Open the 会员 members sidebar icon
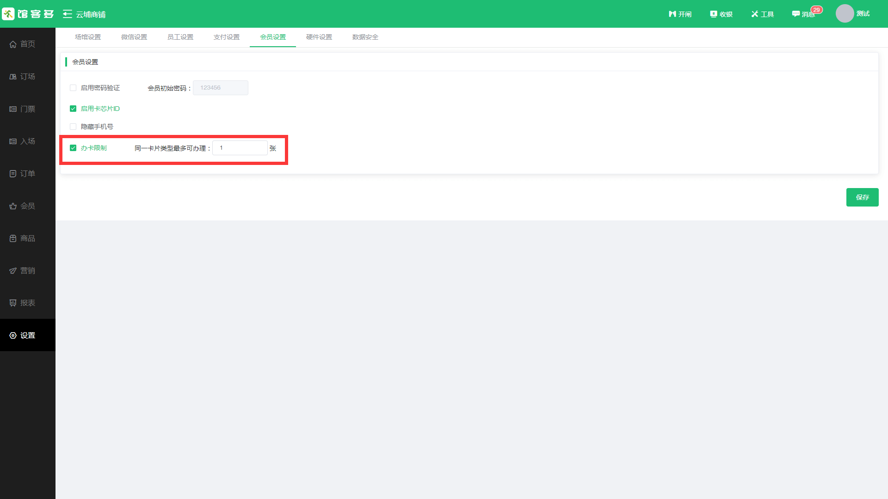 click(x=13, y=206)
